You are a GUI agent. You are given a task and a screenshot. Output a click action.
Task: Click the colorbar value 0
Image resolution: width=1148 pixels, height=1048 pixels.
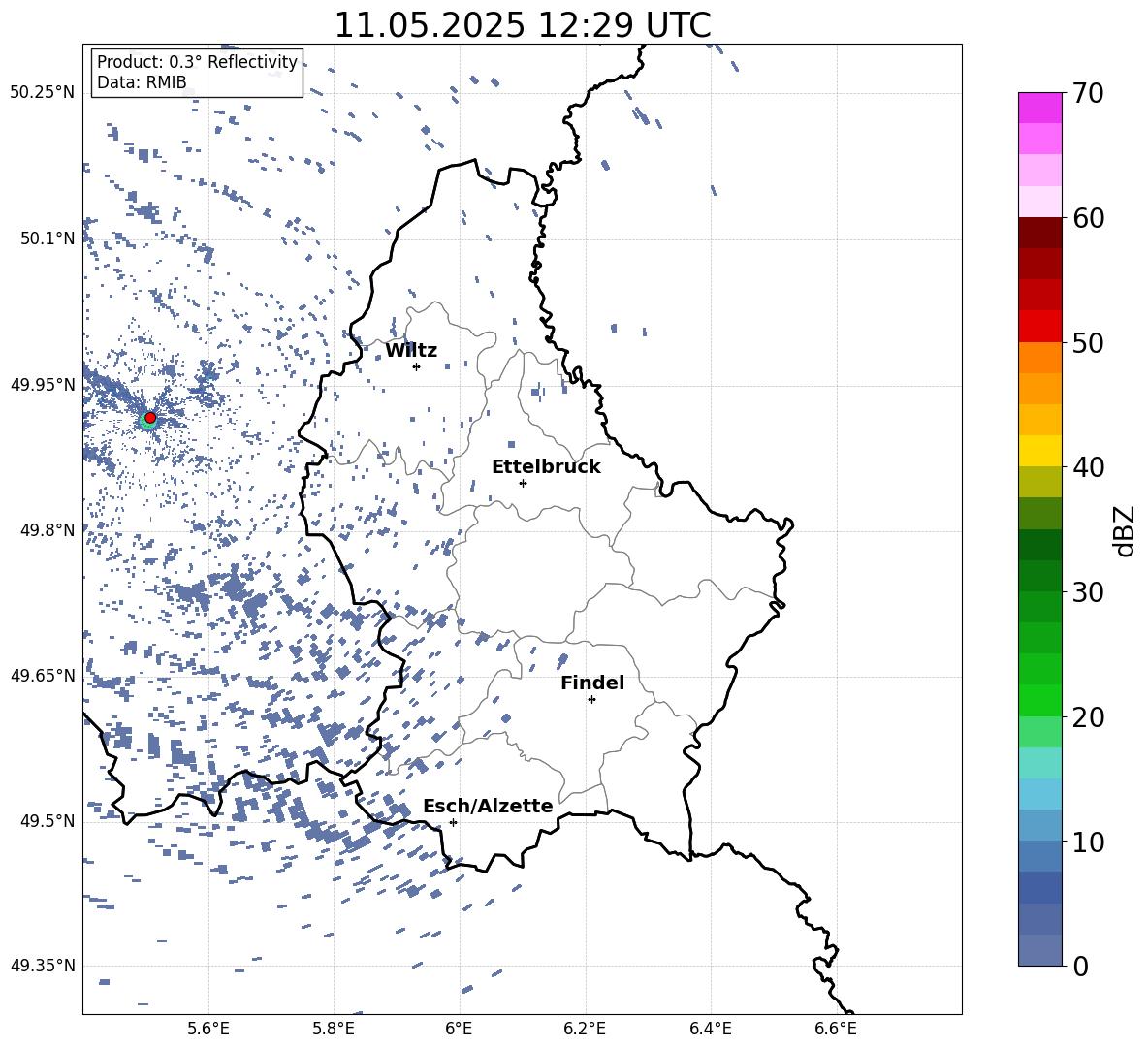(1080, 967)
